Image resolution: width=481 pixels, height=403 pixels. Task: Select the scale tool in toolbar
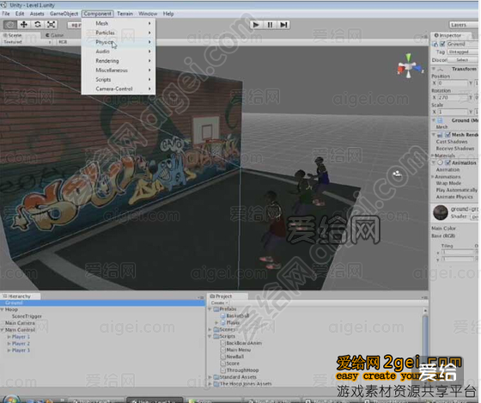tap(51, 25)
